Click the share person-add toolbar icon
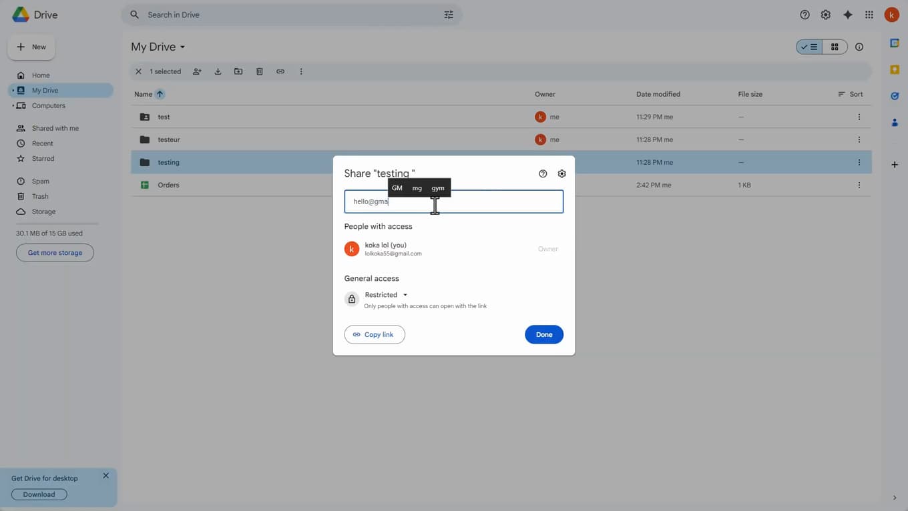The image size is (908, 511). click(197, 71)
